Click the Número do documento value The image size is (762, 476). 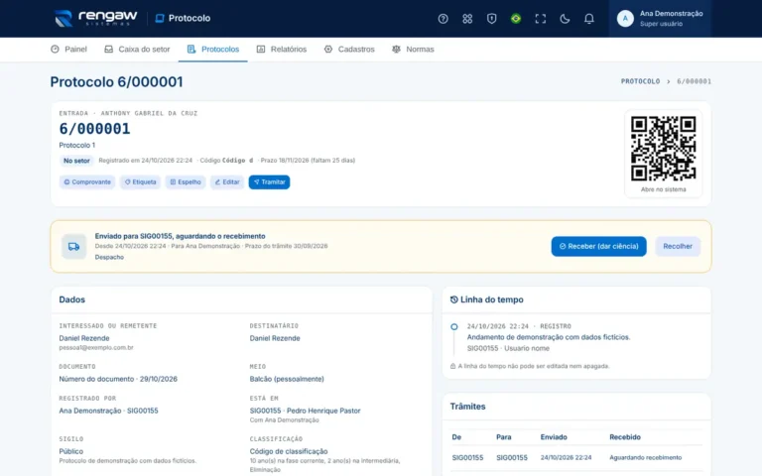[118, 379]
